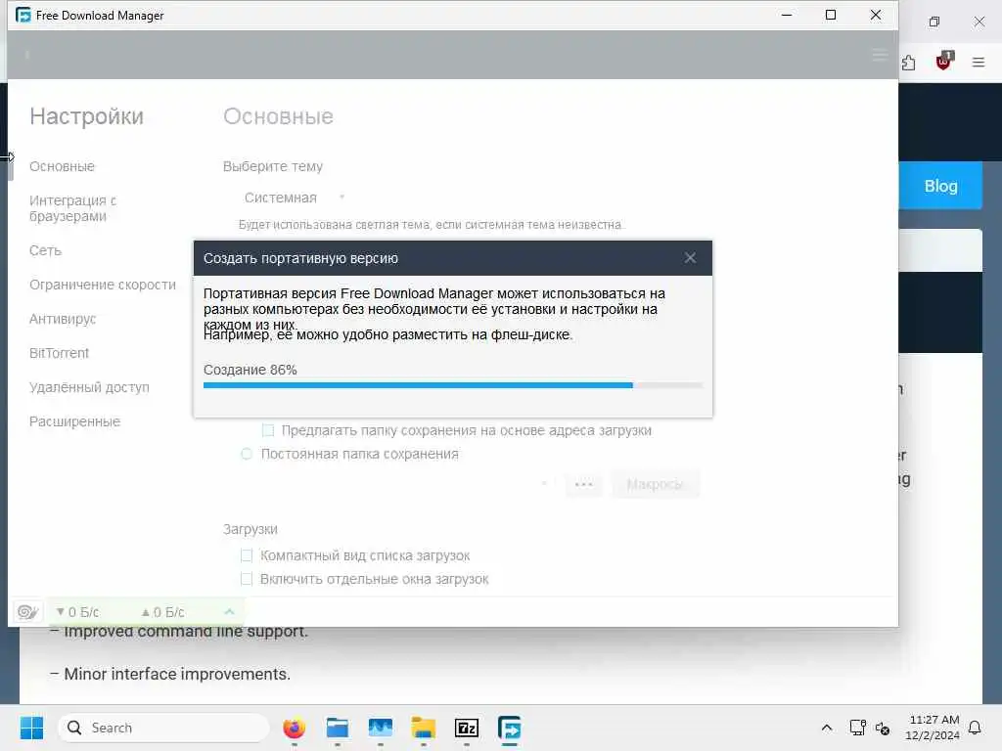Expand the speed panel chevron
1002x751 pixels.
[229, 612]
